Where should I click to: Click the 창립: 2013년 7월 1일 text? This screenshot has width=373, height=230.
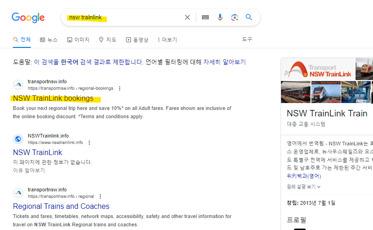(311, 203)
